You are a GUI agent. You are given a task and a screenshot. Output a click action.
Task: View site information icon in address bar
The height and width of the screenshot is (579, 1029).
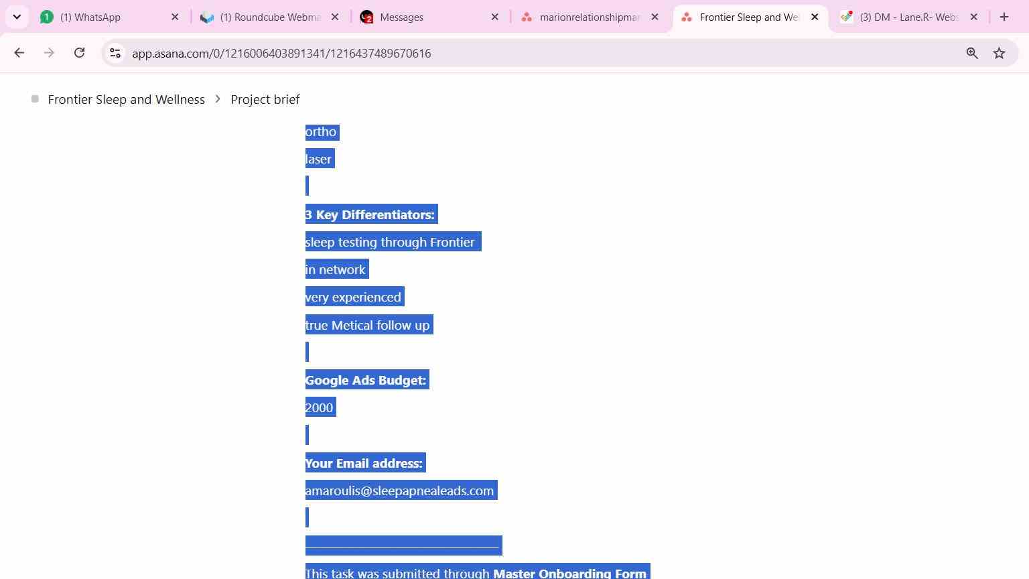point(115,53)
